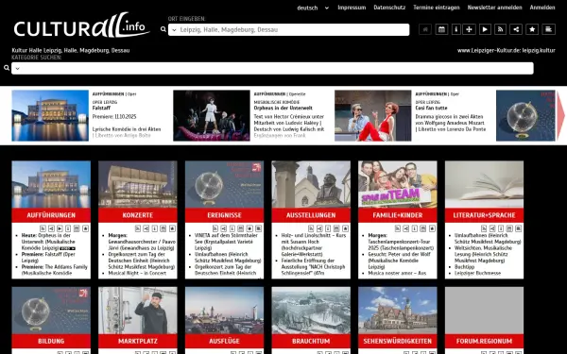Open the Così fan tutte featured event

tap(431, 108)
